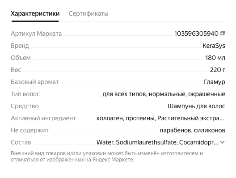
Task: Select the Характеристики tab
Action: [x=35, y=13]
